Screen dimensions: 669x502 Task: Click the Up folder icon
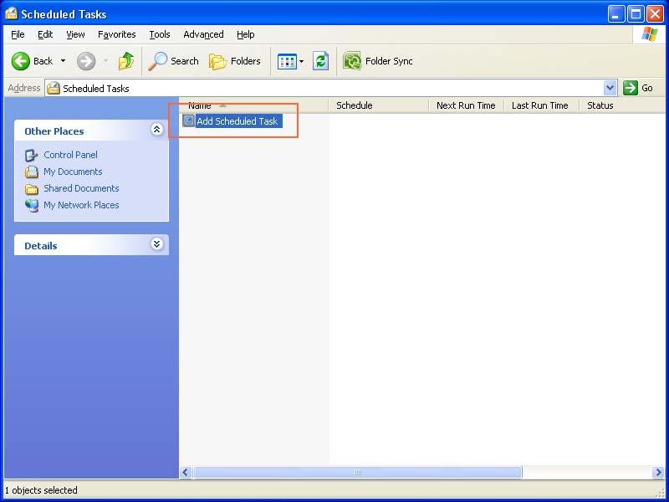126,61
